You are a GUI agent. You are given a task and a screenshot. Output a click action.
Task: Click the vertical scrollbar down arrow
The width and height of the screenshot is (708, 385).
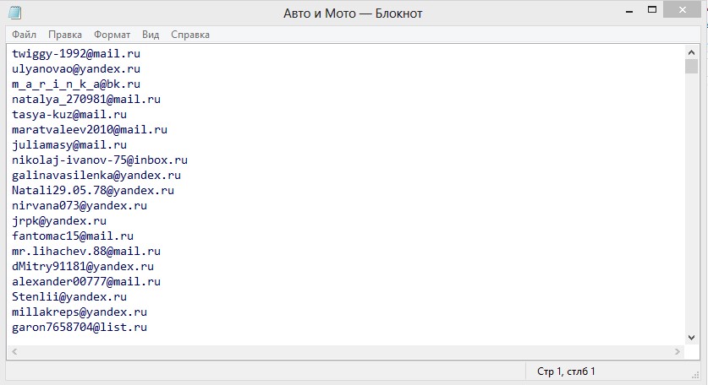(x=691, y=337)
